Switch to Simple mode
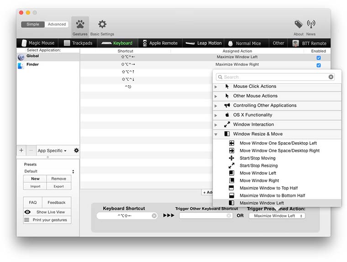This screenshot has height=262, width=347. 33,24
